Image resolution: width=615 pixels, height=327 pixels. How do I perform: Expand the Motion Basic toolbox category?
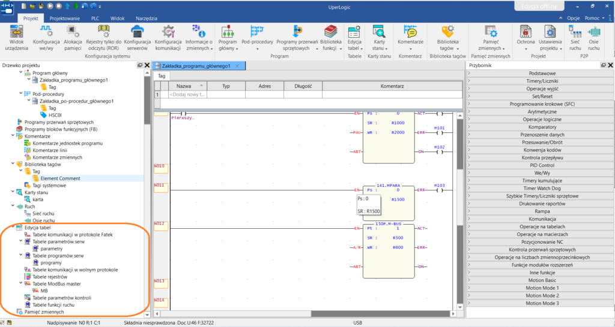pyautogui.click(x=540, y=280)
